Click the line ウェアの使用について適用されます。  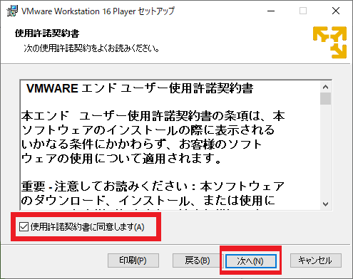(122, 158)
